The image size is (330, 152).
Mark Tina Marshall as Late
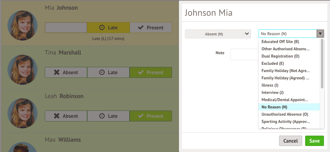[x=108, y=72]
